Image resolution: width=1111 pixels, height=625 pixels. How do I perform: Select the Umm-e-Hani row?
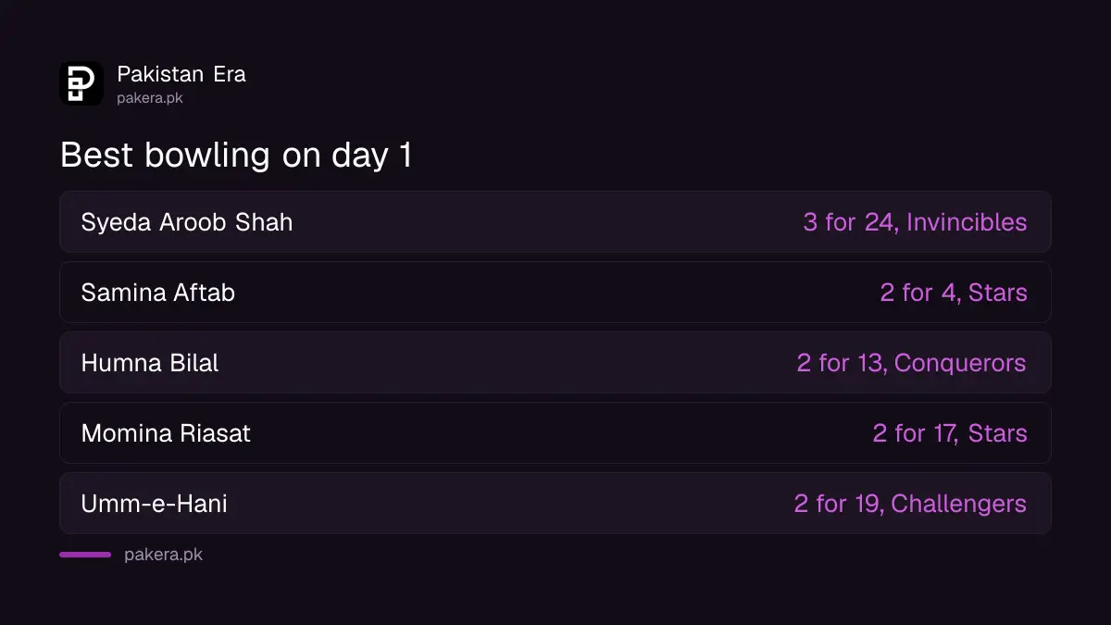click(555, 504)
